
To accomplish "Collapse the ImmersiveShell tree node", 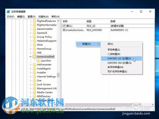I will (x=31, y=57).
